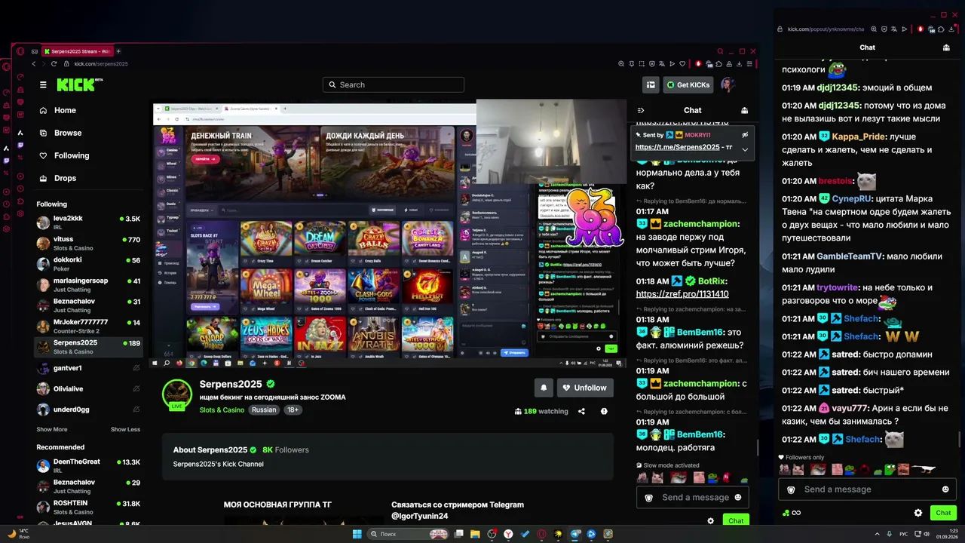Open chat gift leaderboard icon in main window
The image size is (965, 543).
click(744, 110)
